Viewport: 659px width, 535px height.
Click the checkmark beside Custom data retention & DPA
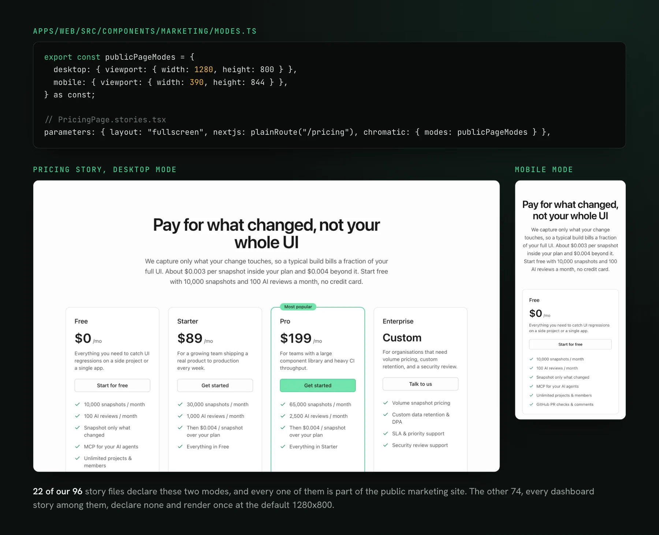pyautogui.click(x=386, y=415)
